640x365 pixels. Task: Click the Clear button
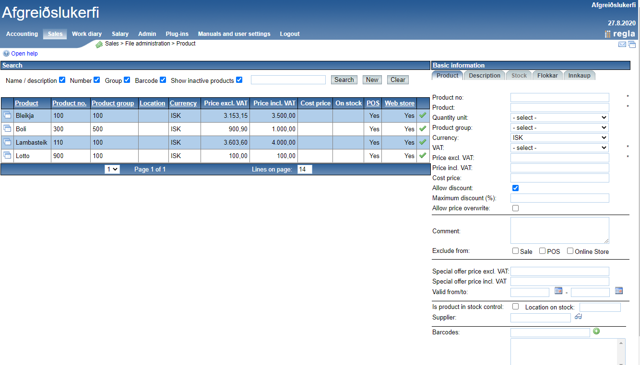(x=398, y=80)
